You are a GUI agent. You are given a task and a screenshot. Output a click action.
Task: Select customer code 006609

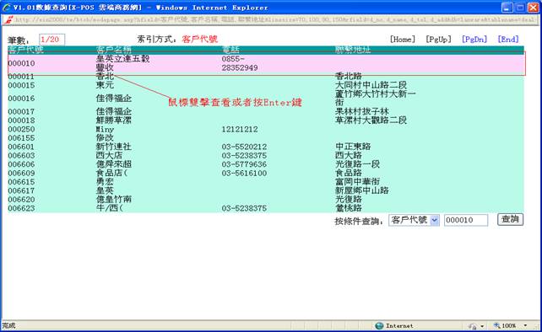pos(21,174)
